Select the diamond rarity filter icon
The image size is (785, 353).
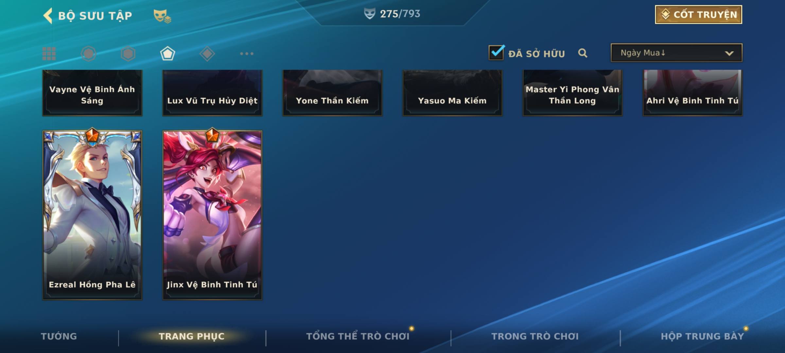click(x=207, y=54)
